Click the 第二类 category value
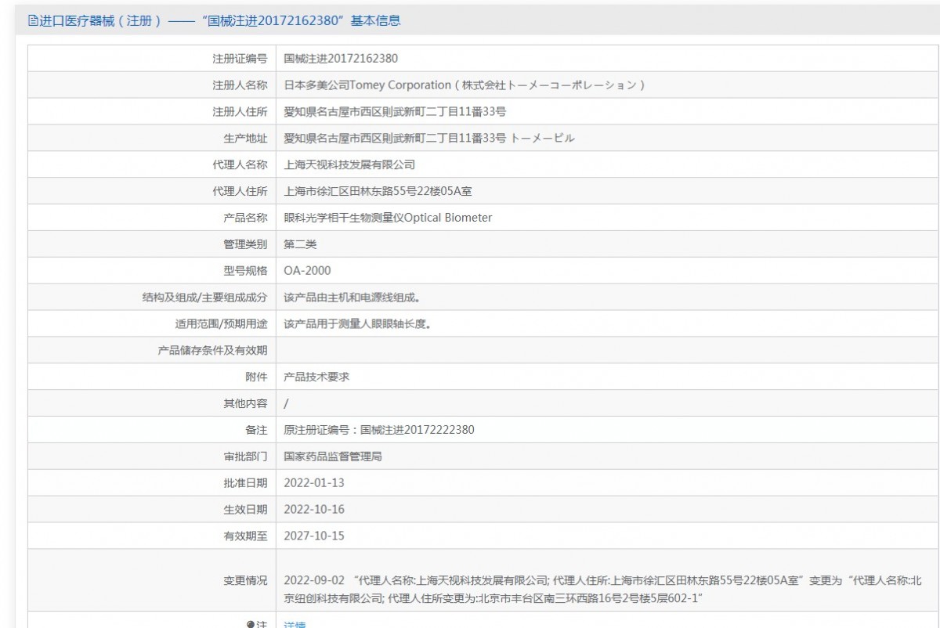Screen dimensions: 940x628 (300, 244)
